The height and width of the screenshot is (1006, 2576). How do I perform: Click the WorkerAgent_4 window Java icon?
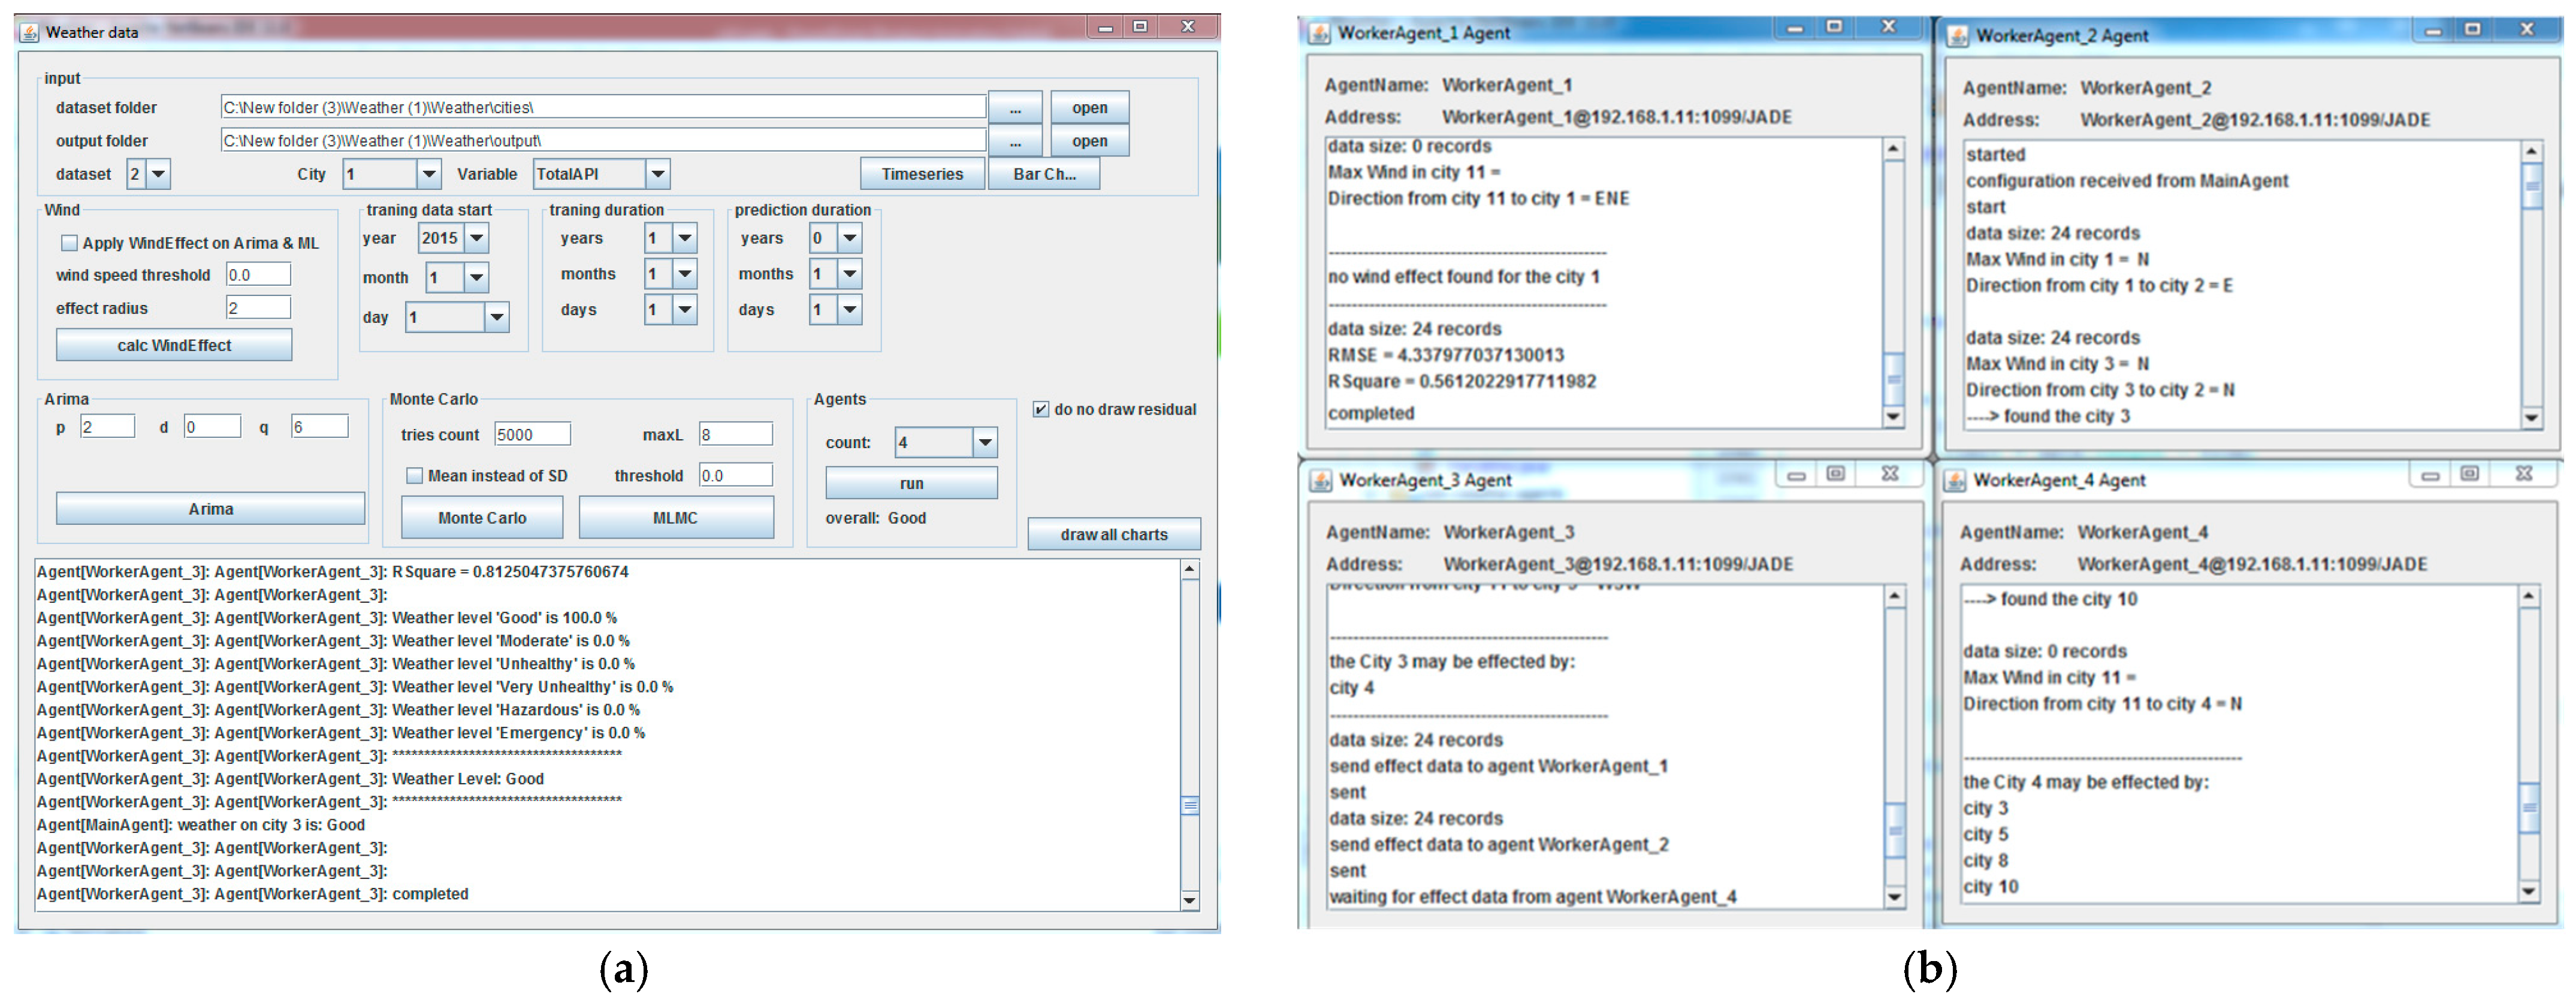(1955, 480)
